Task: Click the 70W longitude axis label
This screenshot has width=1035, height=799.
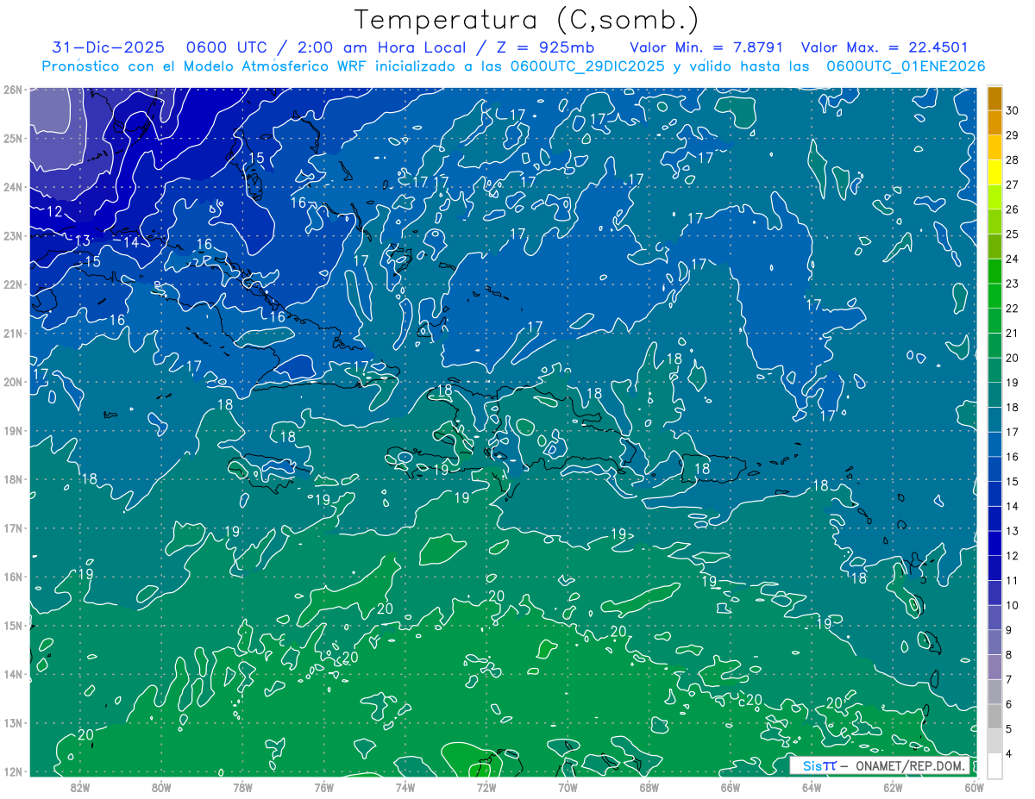Action: pyautogui.click(x=568, y=786)
